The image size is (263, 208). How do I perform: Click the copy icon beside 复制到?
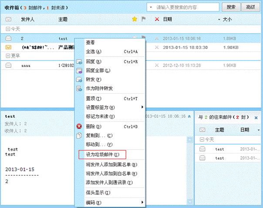[79, 136]
